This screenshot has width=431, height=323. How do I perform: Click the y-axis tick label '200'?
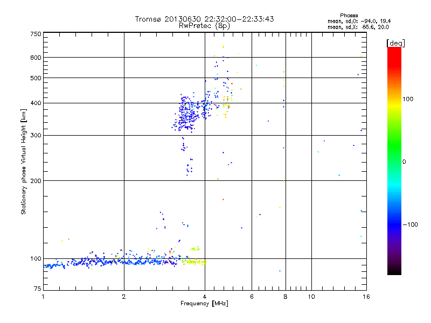(x=36, y=181)
